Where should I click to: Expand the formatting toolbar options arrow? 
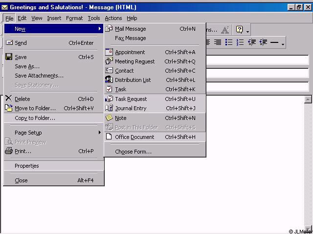(283, 44)
